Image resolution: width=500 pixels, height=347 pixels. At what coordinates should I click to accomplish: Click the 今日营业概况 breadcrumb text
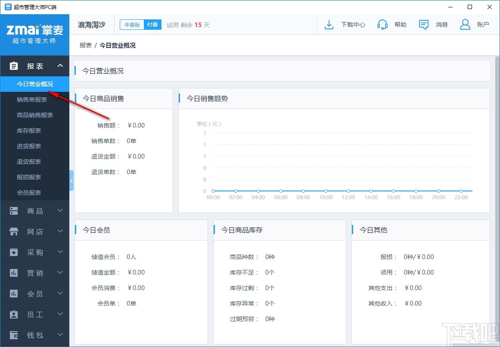click(117, 45)
